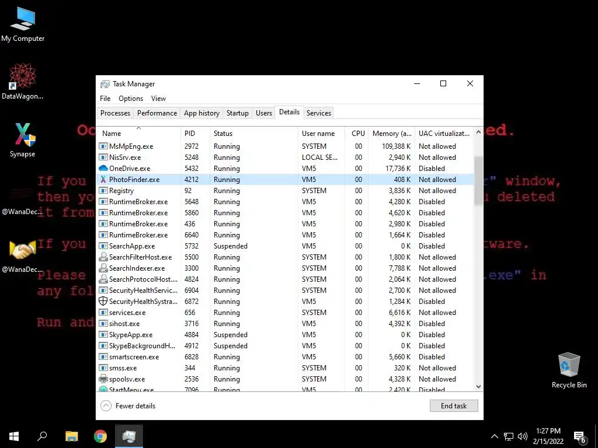Click the Windows Start button

[x=14, y=436]
